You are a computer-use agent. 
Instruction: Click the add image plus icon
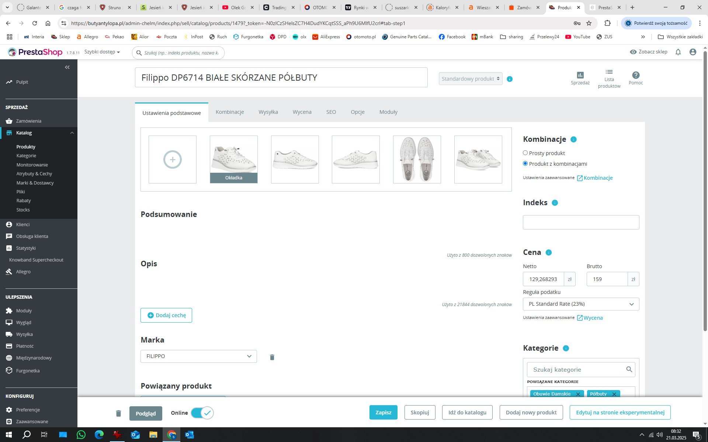[x=173, y=159]
